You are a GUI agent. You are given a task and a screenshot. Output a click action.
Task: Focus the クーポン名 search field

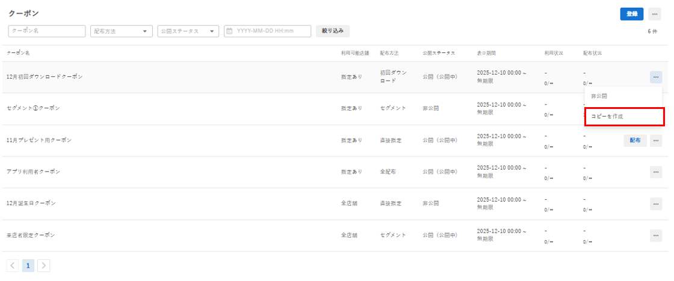pos(47,31)
